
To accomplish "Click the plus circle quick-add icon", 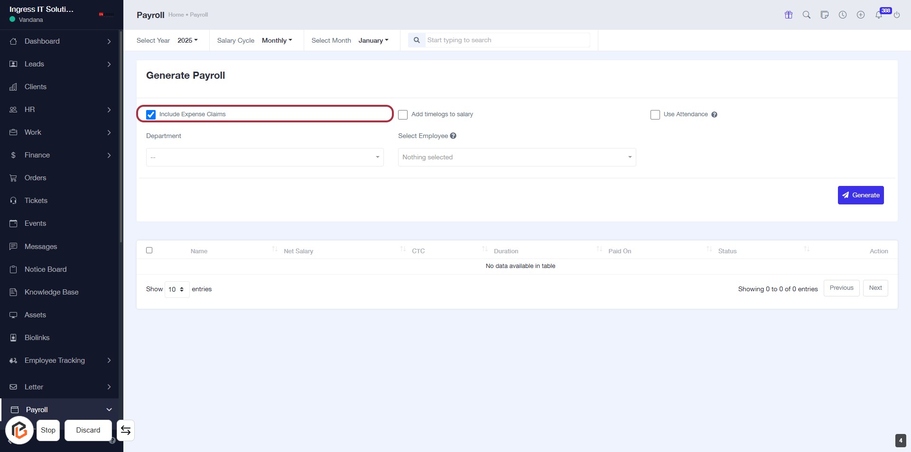I will click(861, 15).
